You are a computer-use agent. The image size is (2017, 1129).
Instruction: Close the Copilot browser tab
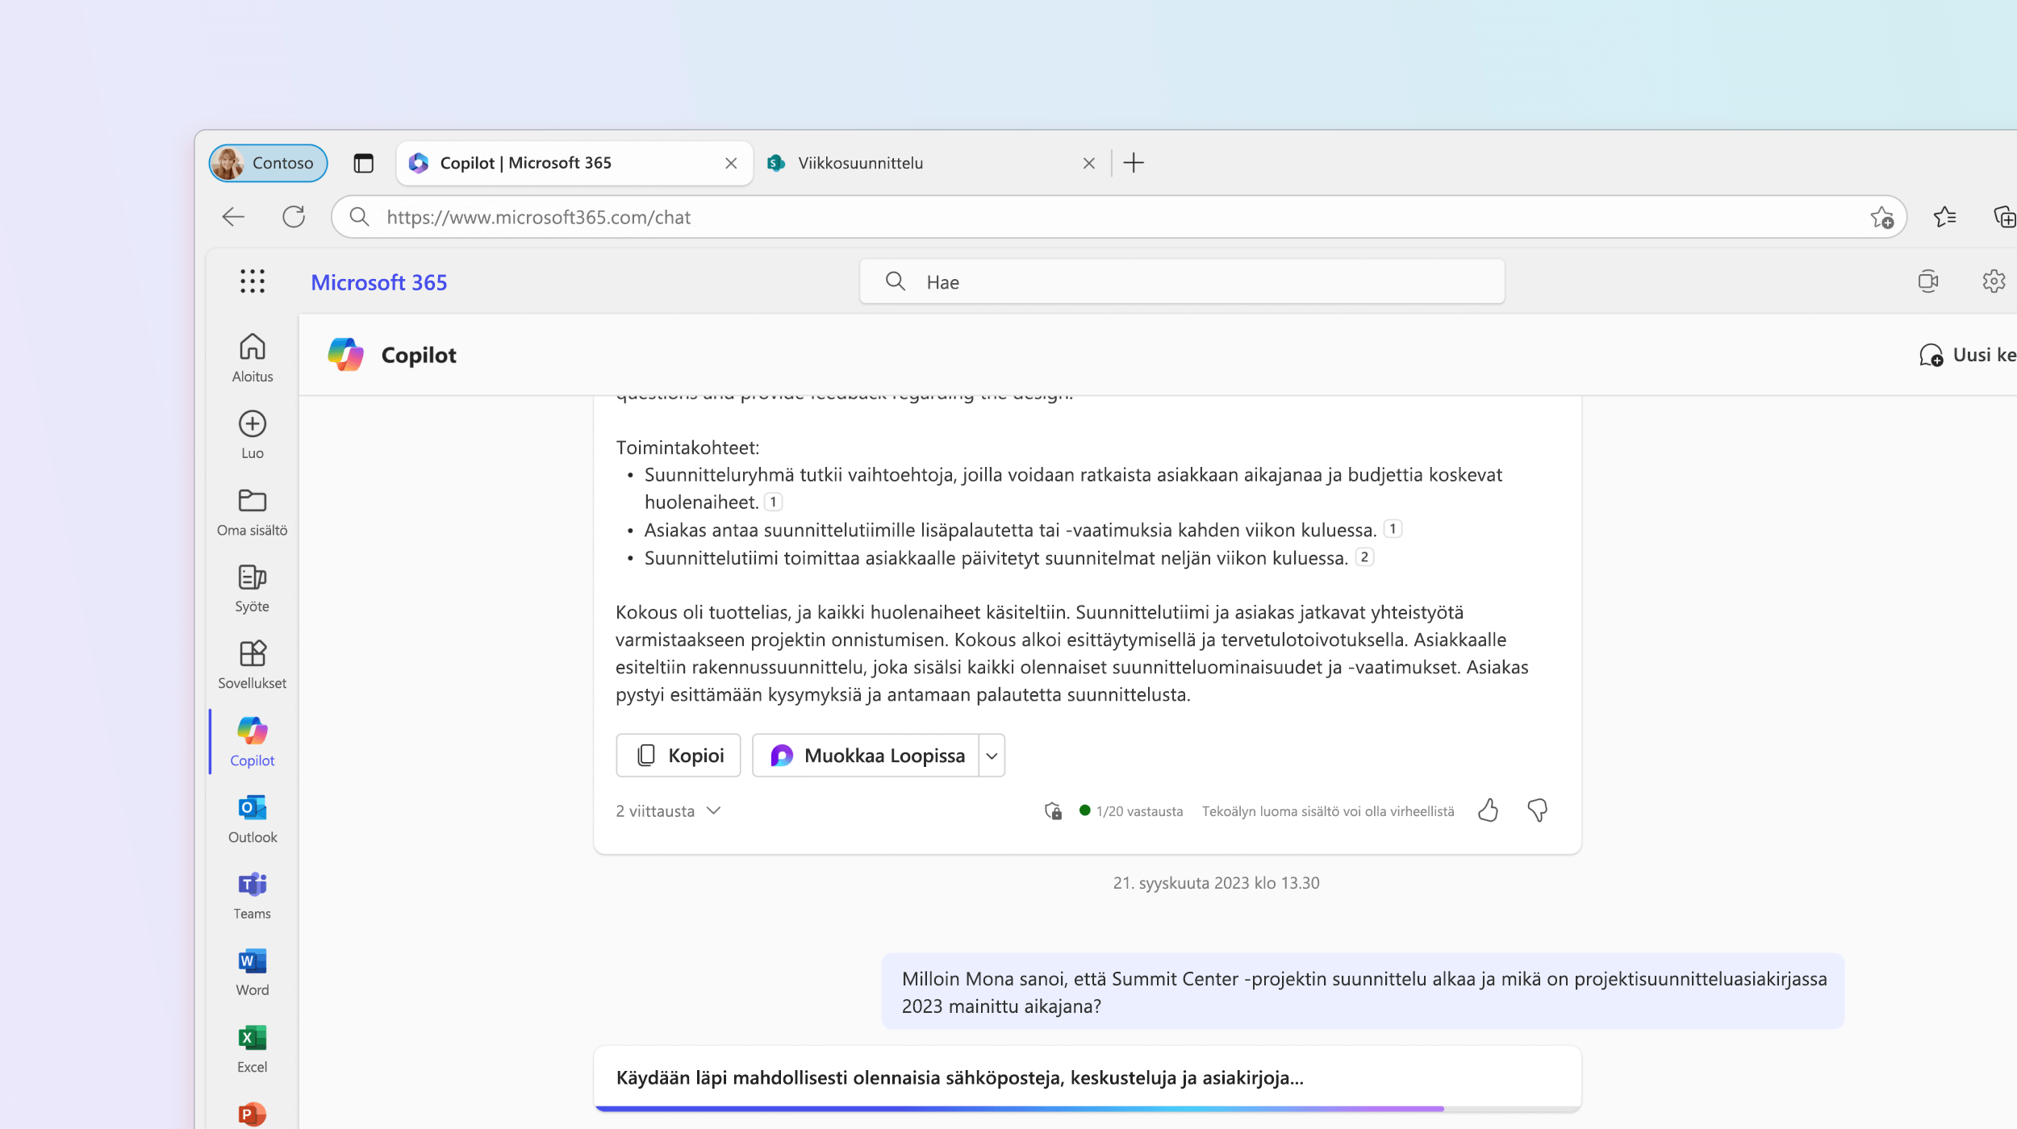pos(731,163)
